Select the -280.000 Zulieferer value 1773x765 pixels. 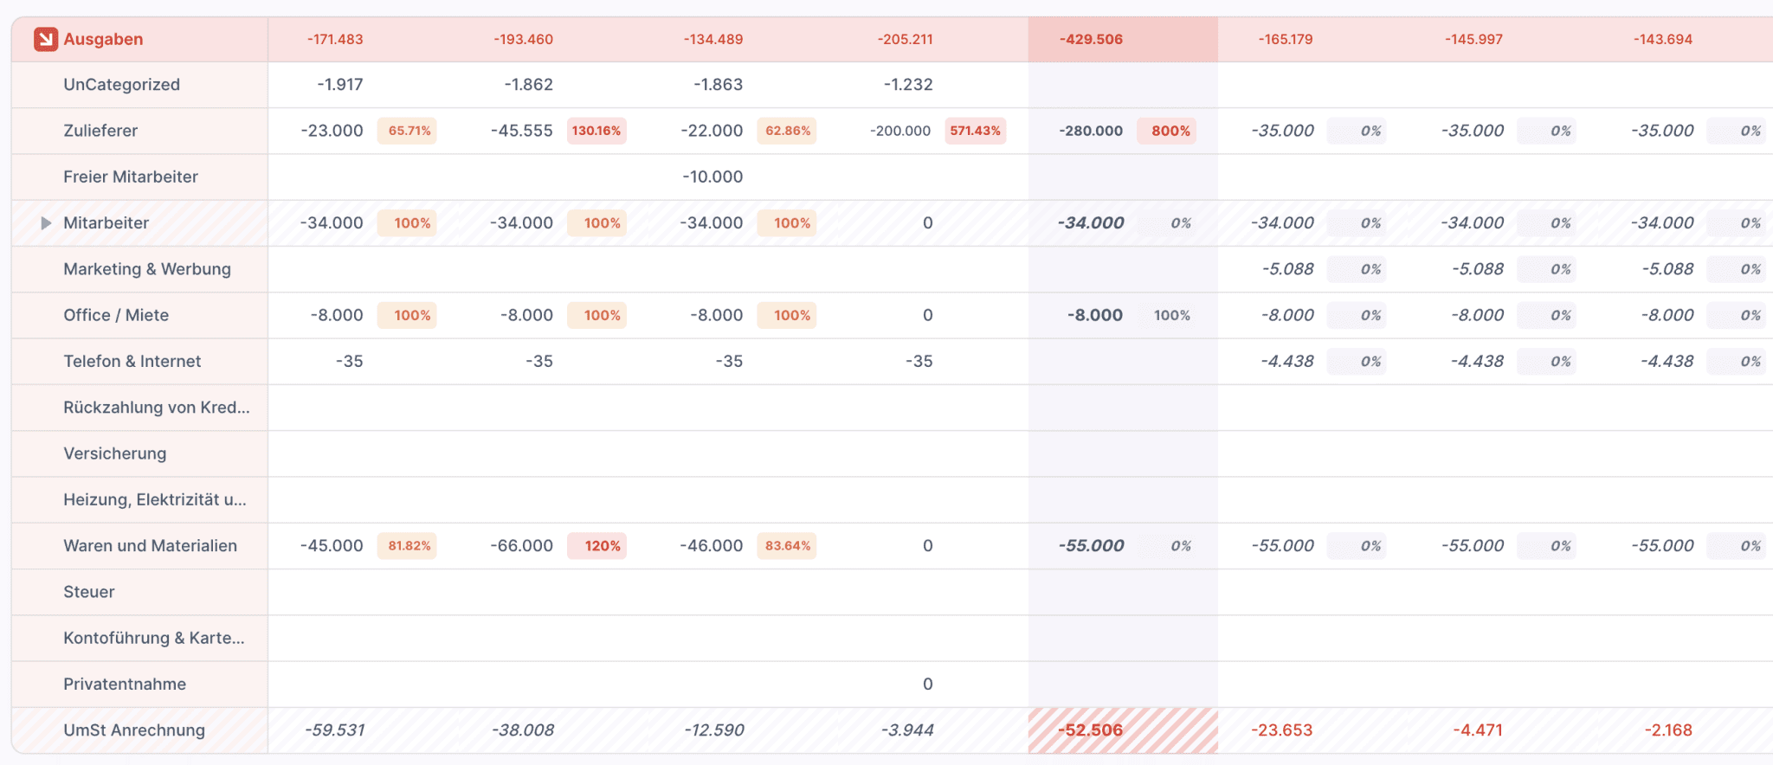point(1091,131)
